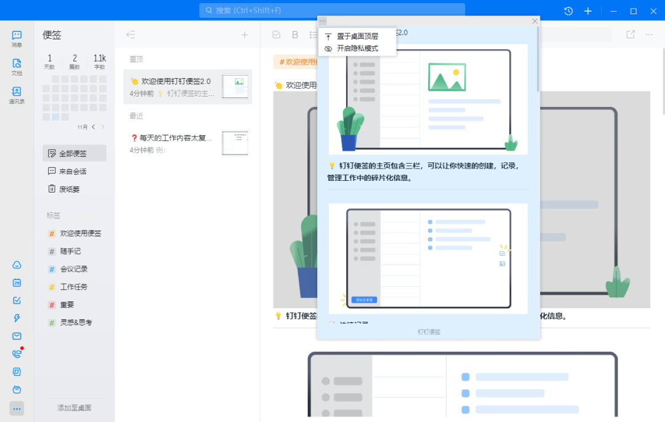Image resolution: width=665 pixels, height=422 pixels.
Task: Click the highlighted blue day in calendar grid
Action: (55, 117)
